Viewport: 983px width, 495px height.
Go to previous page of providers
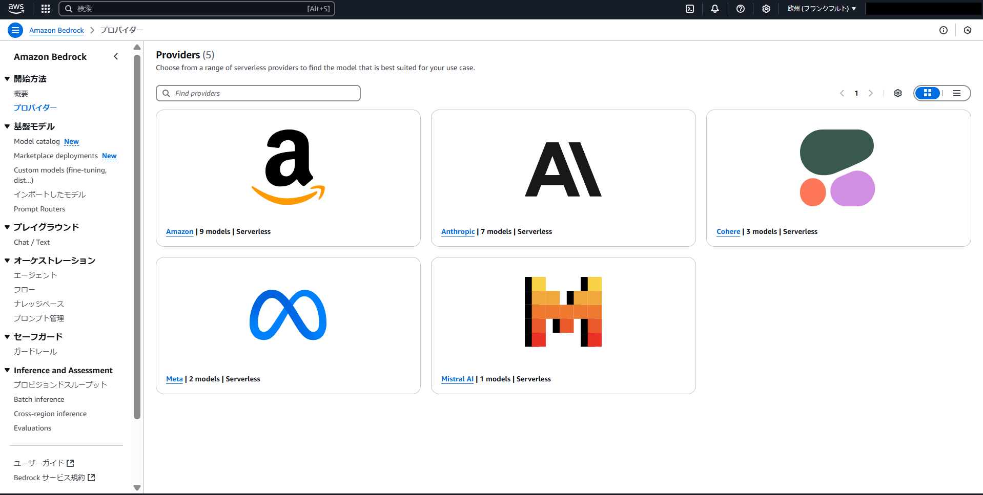point(842,93)
